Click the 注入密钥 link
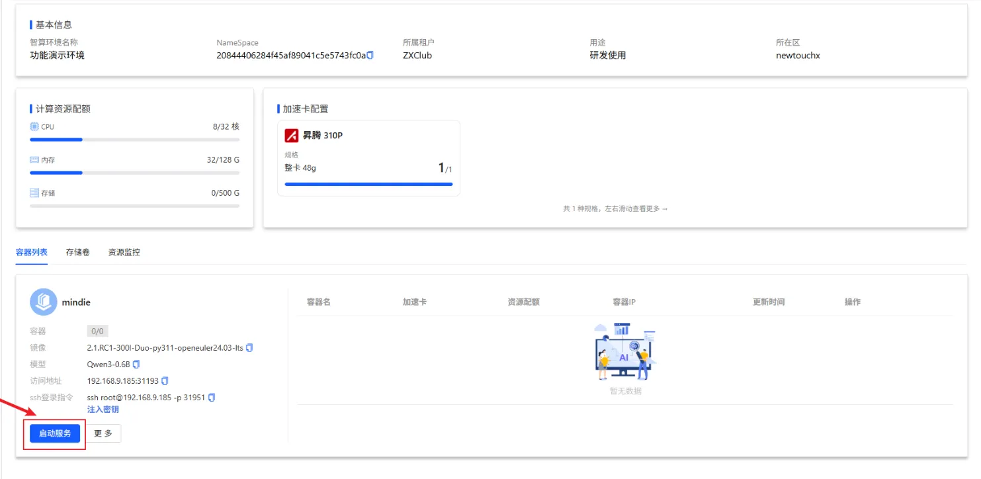This screenshot has width=981, height=479. 103,410
